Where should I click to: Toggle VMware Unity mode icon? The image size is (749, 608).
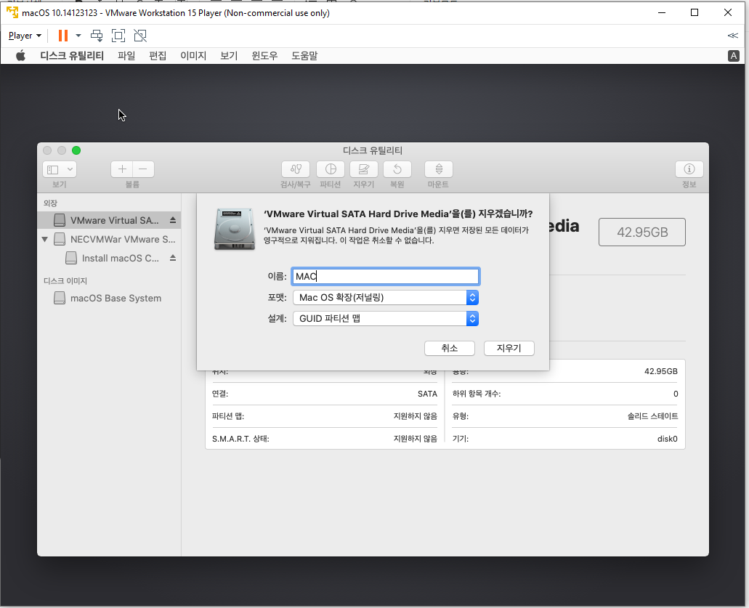coord(140,36)
